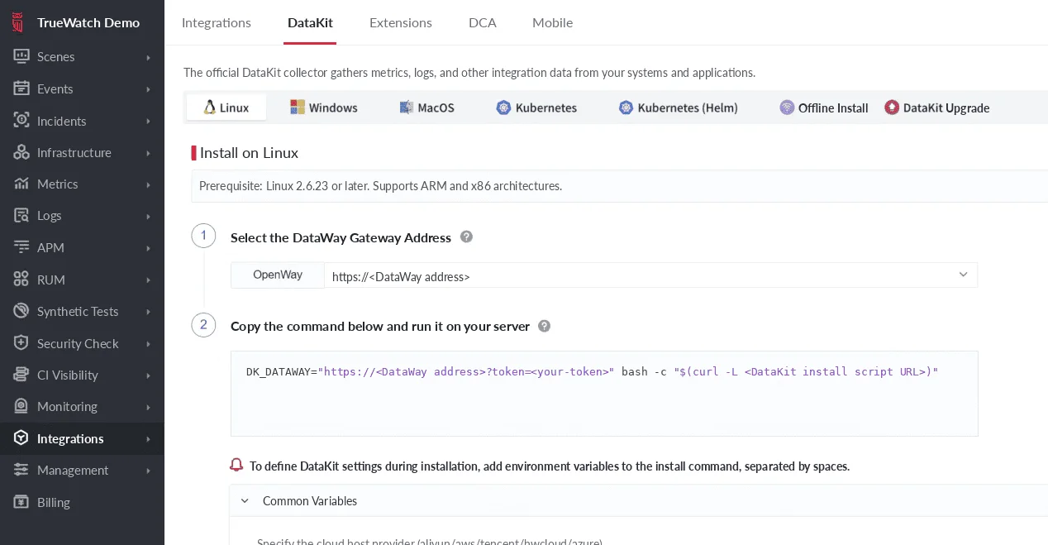Viewport: 1048px width, 545px height.
Task: Click the help icon beside the copy command heading
Action: (544, 326)
